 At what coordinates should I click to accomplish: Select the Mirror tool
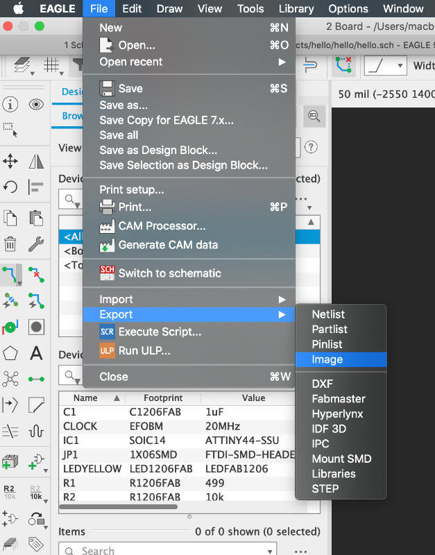pos(36,161)
